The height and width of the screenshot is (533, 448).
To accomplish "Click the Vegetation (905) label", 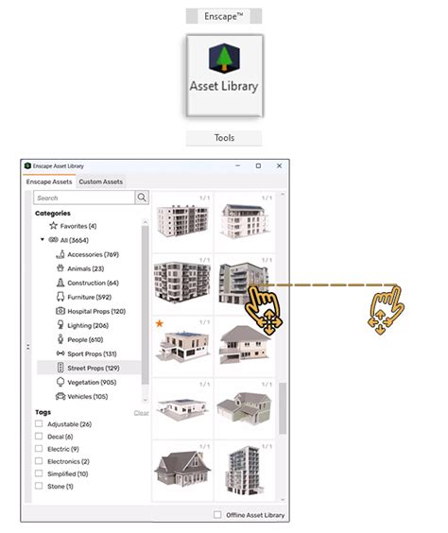I will [x=92, y=382].
